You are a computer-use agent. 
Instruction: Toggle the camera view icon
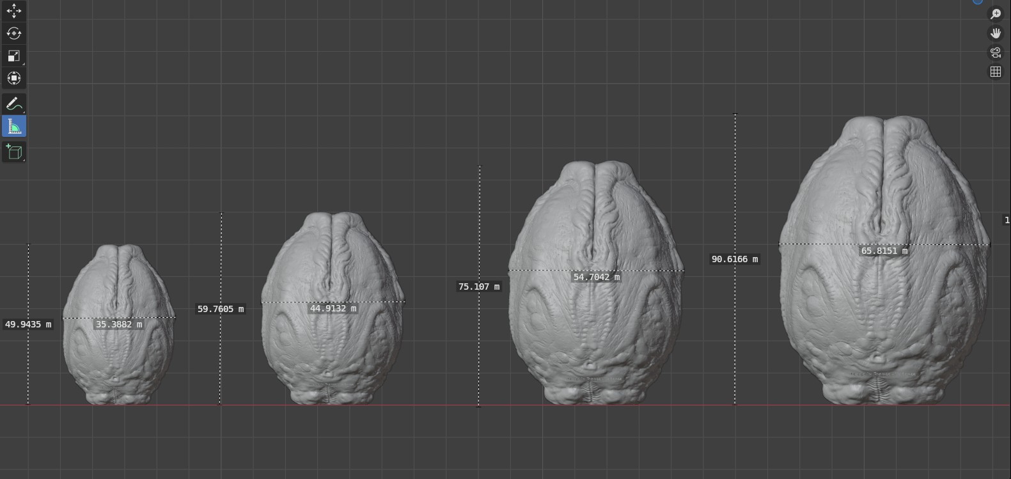point(996,52)
